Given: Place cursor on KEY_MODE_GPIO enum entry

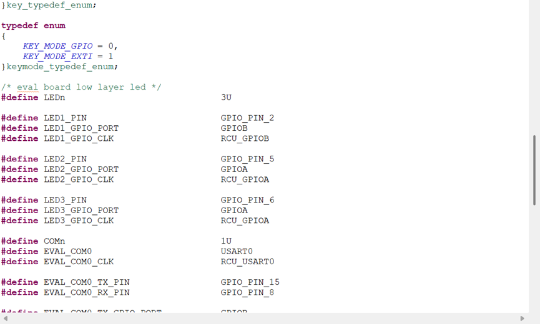Looking at the screenshot, I should (x=57, y=46).
